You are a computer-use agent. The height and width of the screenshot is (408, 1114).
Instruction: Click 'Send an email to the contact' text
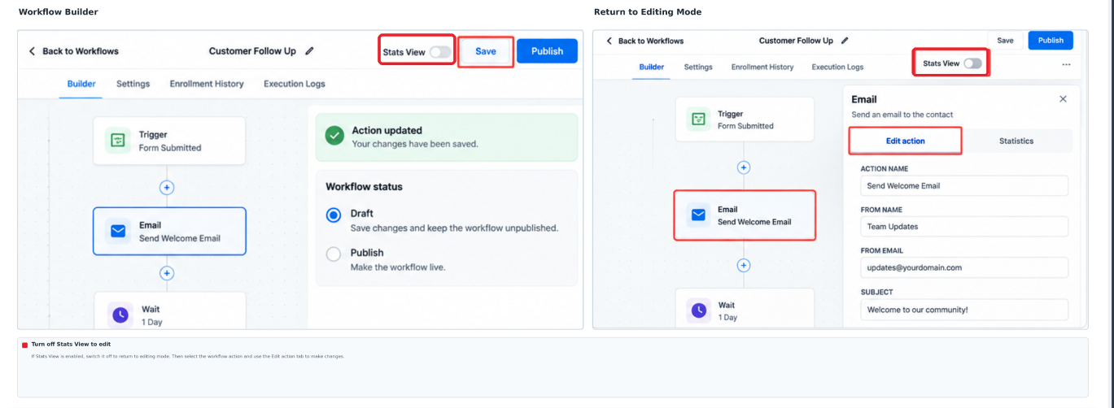tap(902, 115)
